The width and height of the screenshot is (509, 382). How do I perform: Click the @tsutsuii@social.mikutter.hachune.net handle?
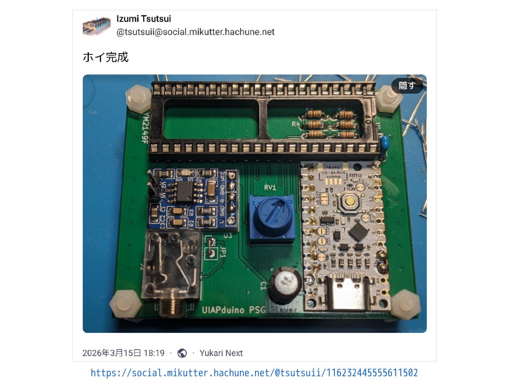(195, 32)
